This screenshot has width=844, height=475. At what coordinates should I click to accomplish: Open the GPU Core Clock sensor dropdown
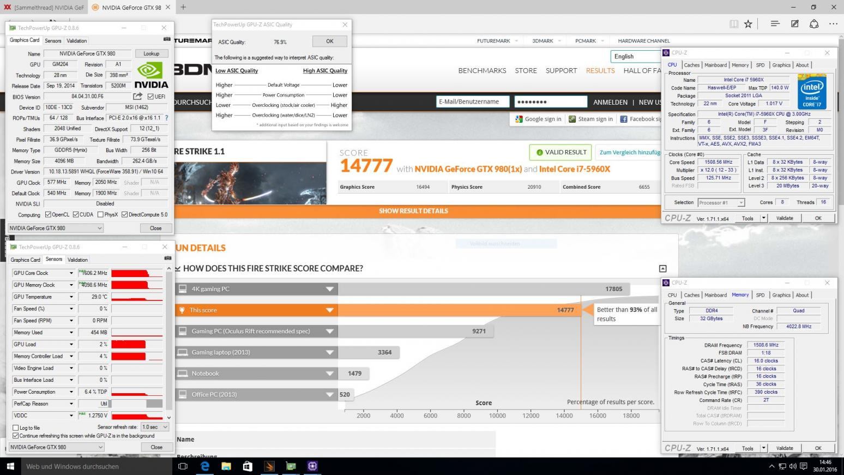tap(71, 273)
